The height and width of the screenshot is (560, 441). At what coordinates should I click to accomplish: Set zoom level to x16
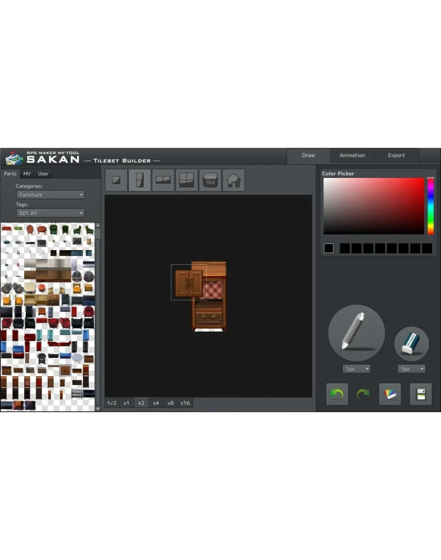pos(185,403)
